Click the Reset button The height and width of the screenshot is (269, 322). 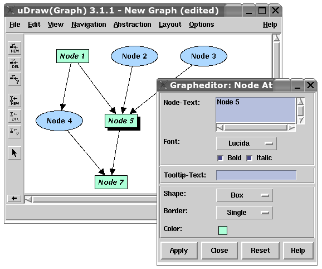tap(260, 251)
